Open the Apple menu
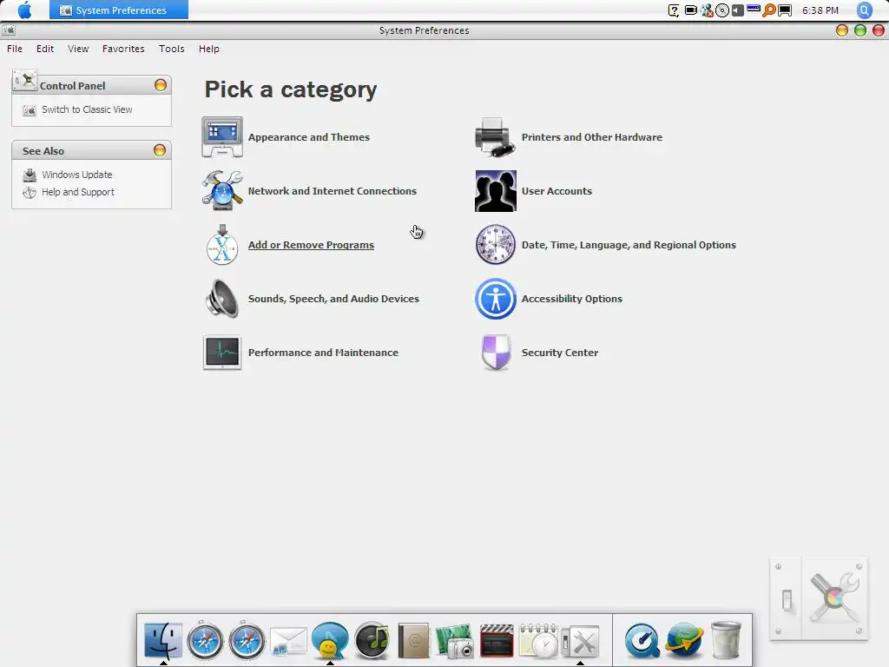889x667 pixels. (x=24, y=10)
